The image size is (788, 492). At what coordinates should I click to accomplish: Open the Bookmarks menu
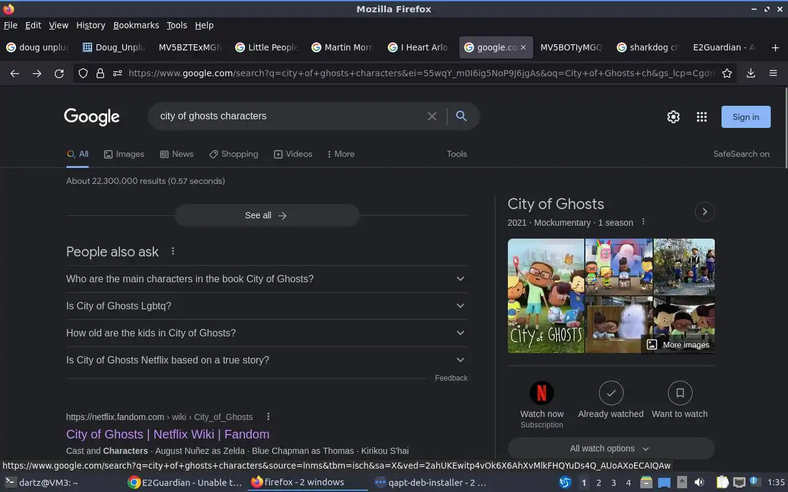pos(136,25)
